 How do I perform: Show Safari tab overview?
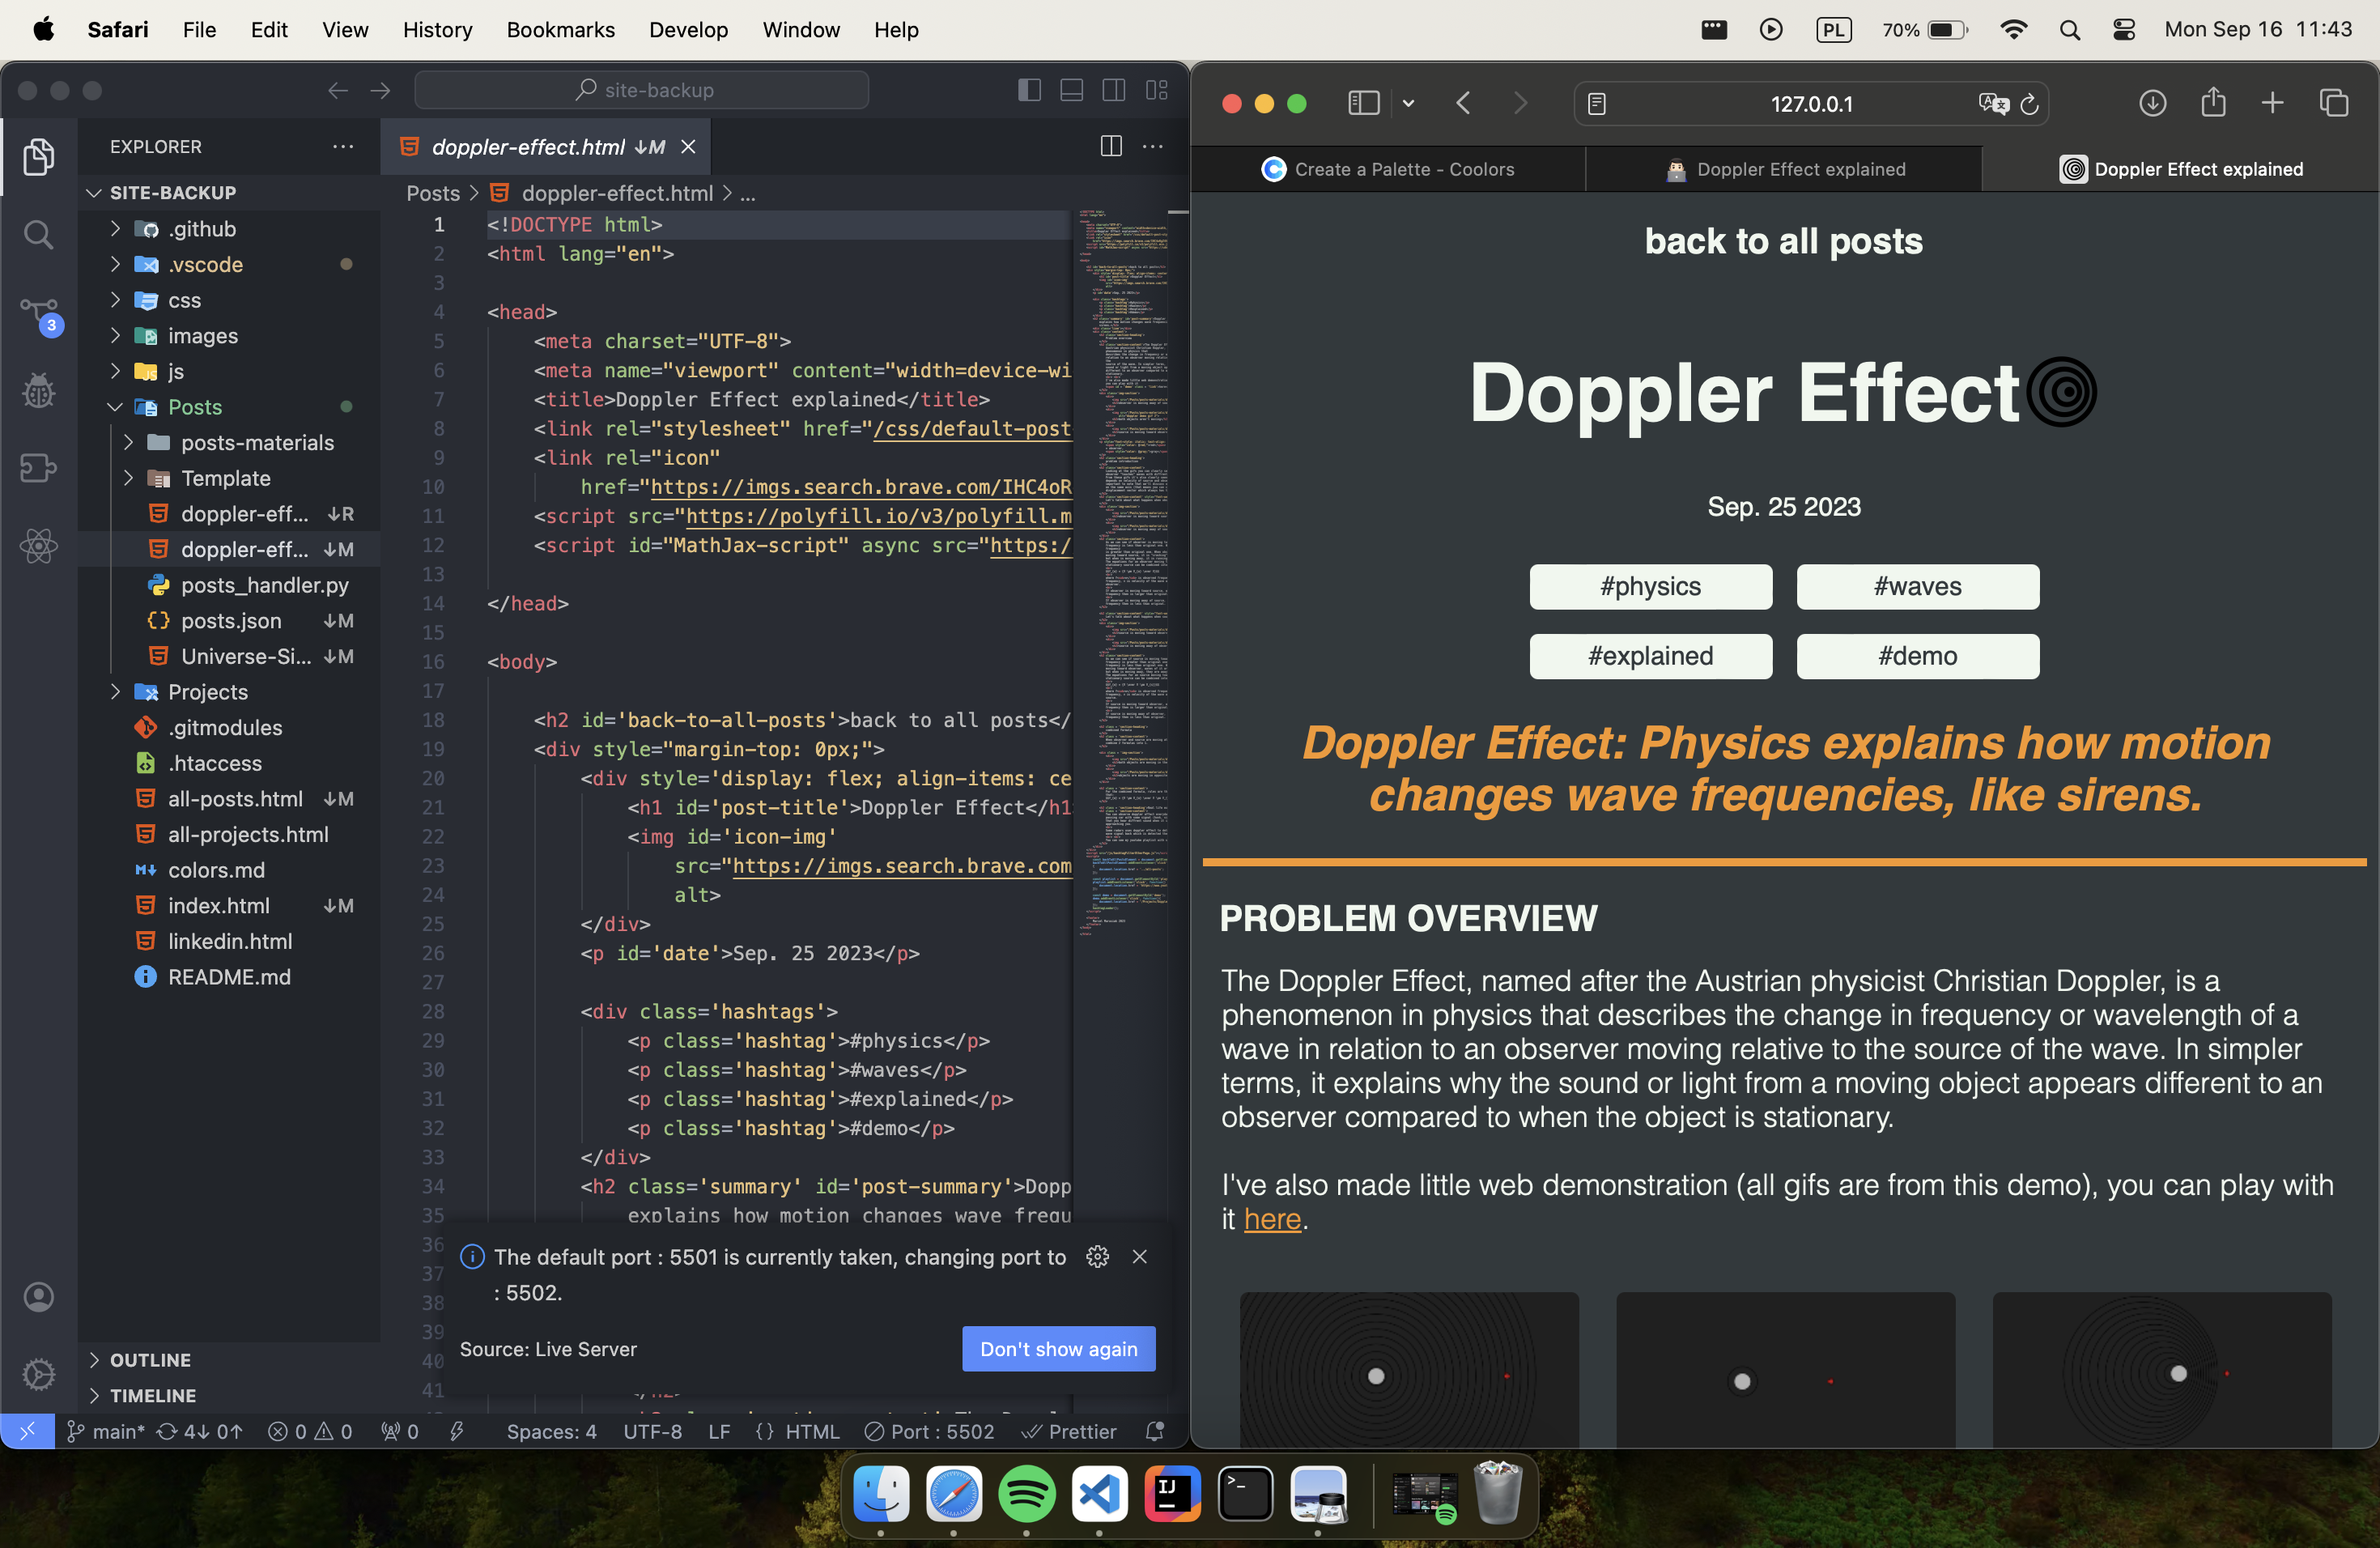pyautogui.click(x=2334, y=103)
